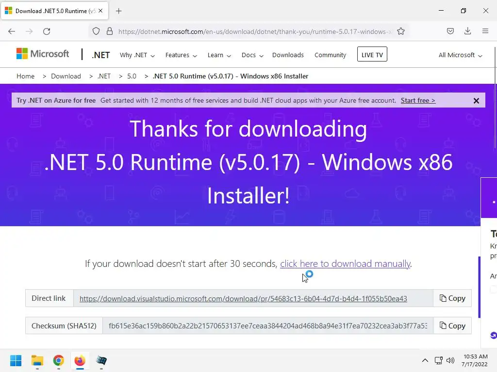Open the Firefox downloads panel
The height and width of the screenshot is (372, 497).
467,31
